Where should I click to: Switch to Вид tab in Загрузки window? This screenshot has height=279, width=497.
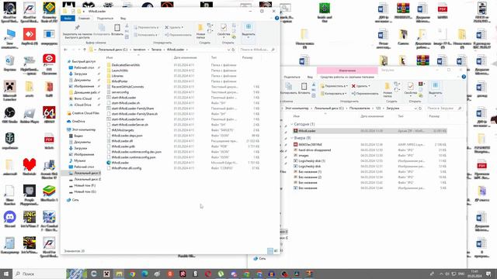(310, 77)
